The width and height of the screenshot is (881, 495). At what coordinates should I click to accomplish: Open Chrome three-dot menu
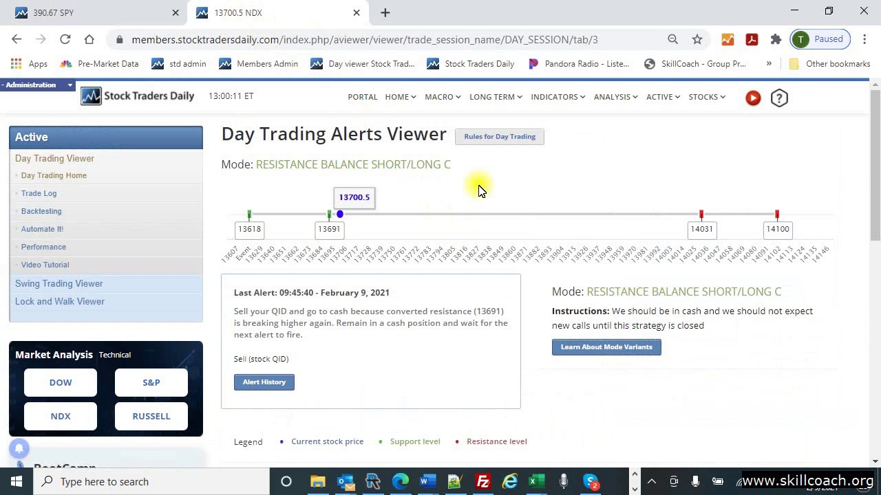(x=865, y=39)
